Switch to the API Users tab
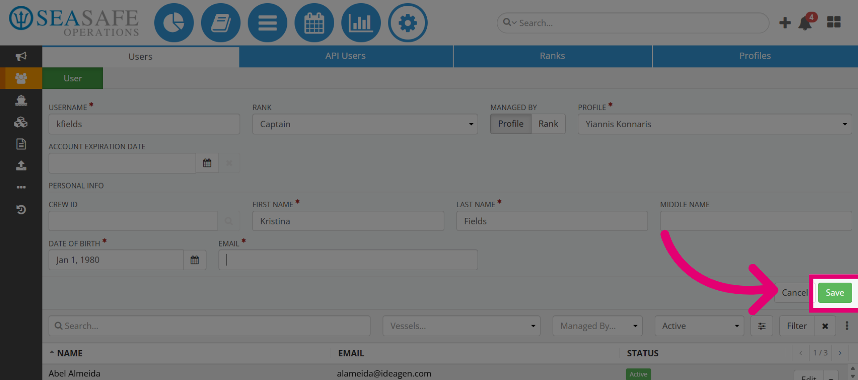This screenshot has height=380, width=858. coord(345,56)
